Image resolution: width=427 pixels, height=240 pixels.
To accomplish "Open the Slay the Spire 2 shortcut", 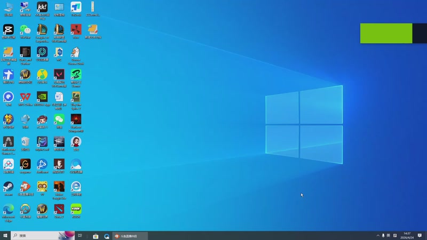I will [76, 101].
